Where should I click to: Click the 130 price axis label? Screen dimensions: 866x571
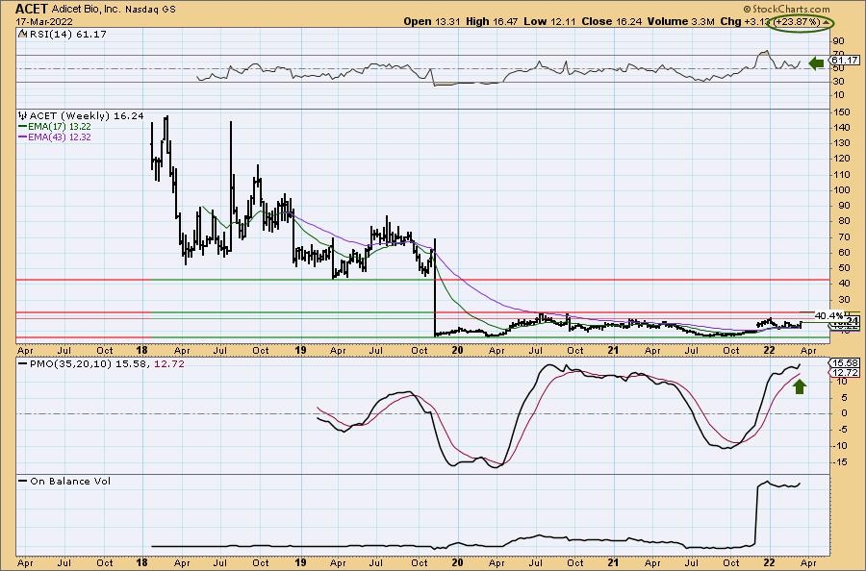pyautogui.click(x=842, y=143)
